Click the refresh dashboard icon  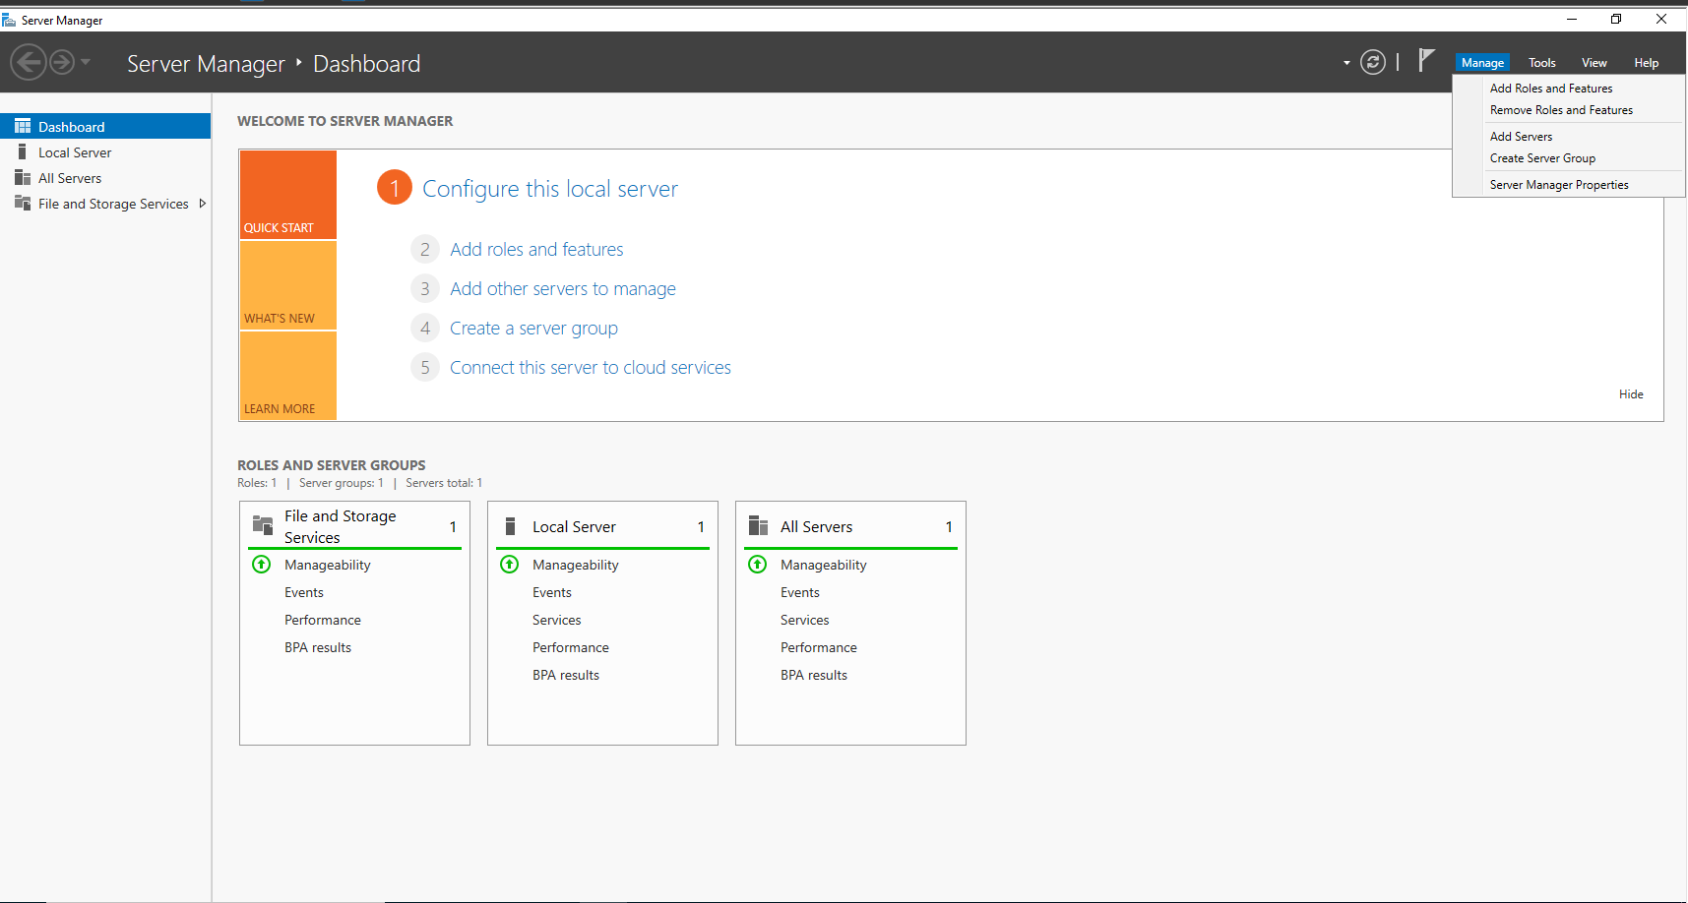(1373, 63)
